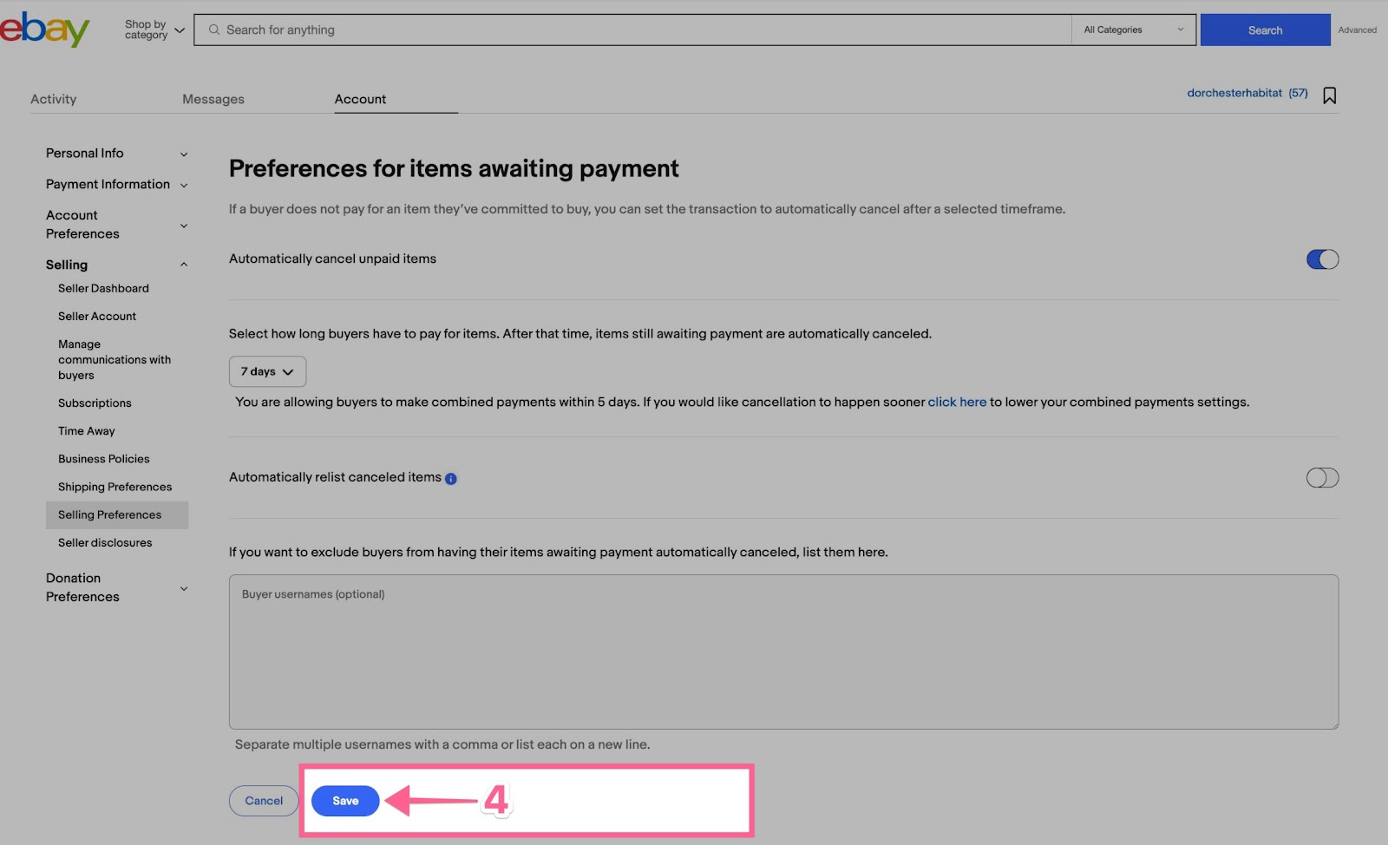Open the 7 days timeframe dropdown

pyautogui.click(x=267, y=371)
